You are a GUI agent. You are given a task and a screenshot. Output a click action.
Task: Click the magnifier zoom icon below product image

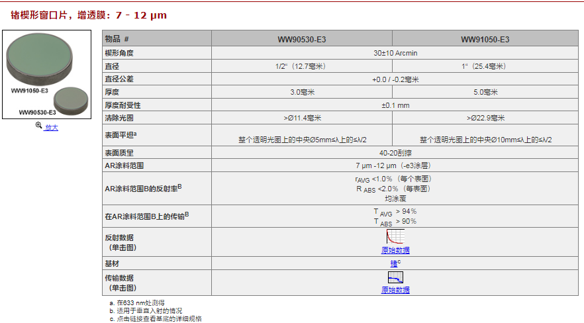coord(39,127)
